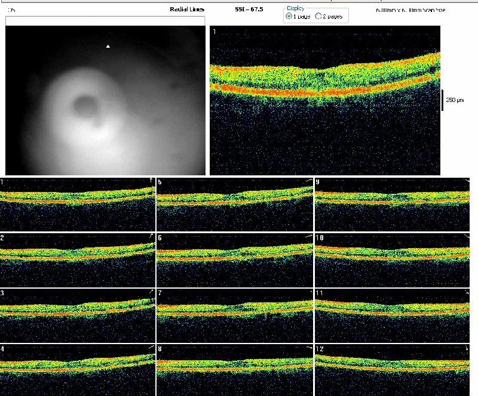Image resolution: width=478 pixels, height=396 pixels.
Task: Open radial scan thumbnail number 2
Action: pyautogui.click(x=78, y=260)
